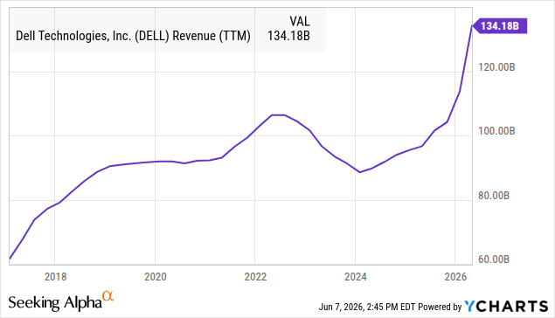Click the VAL column header in the legend
This screenshot has width=555, height=318.
pyautogui.click(x=300, y=21)
